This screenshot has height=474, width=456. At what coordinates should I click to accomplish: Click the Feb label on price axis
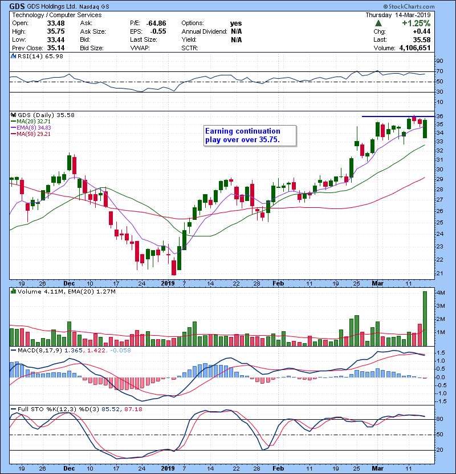click(278, 284)
